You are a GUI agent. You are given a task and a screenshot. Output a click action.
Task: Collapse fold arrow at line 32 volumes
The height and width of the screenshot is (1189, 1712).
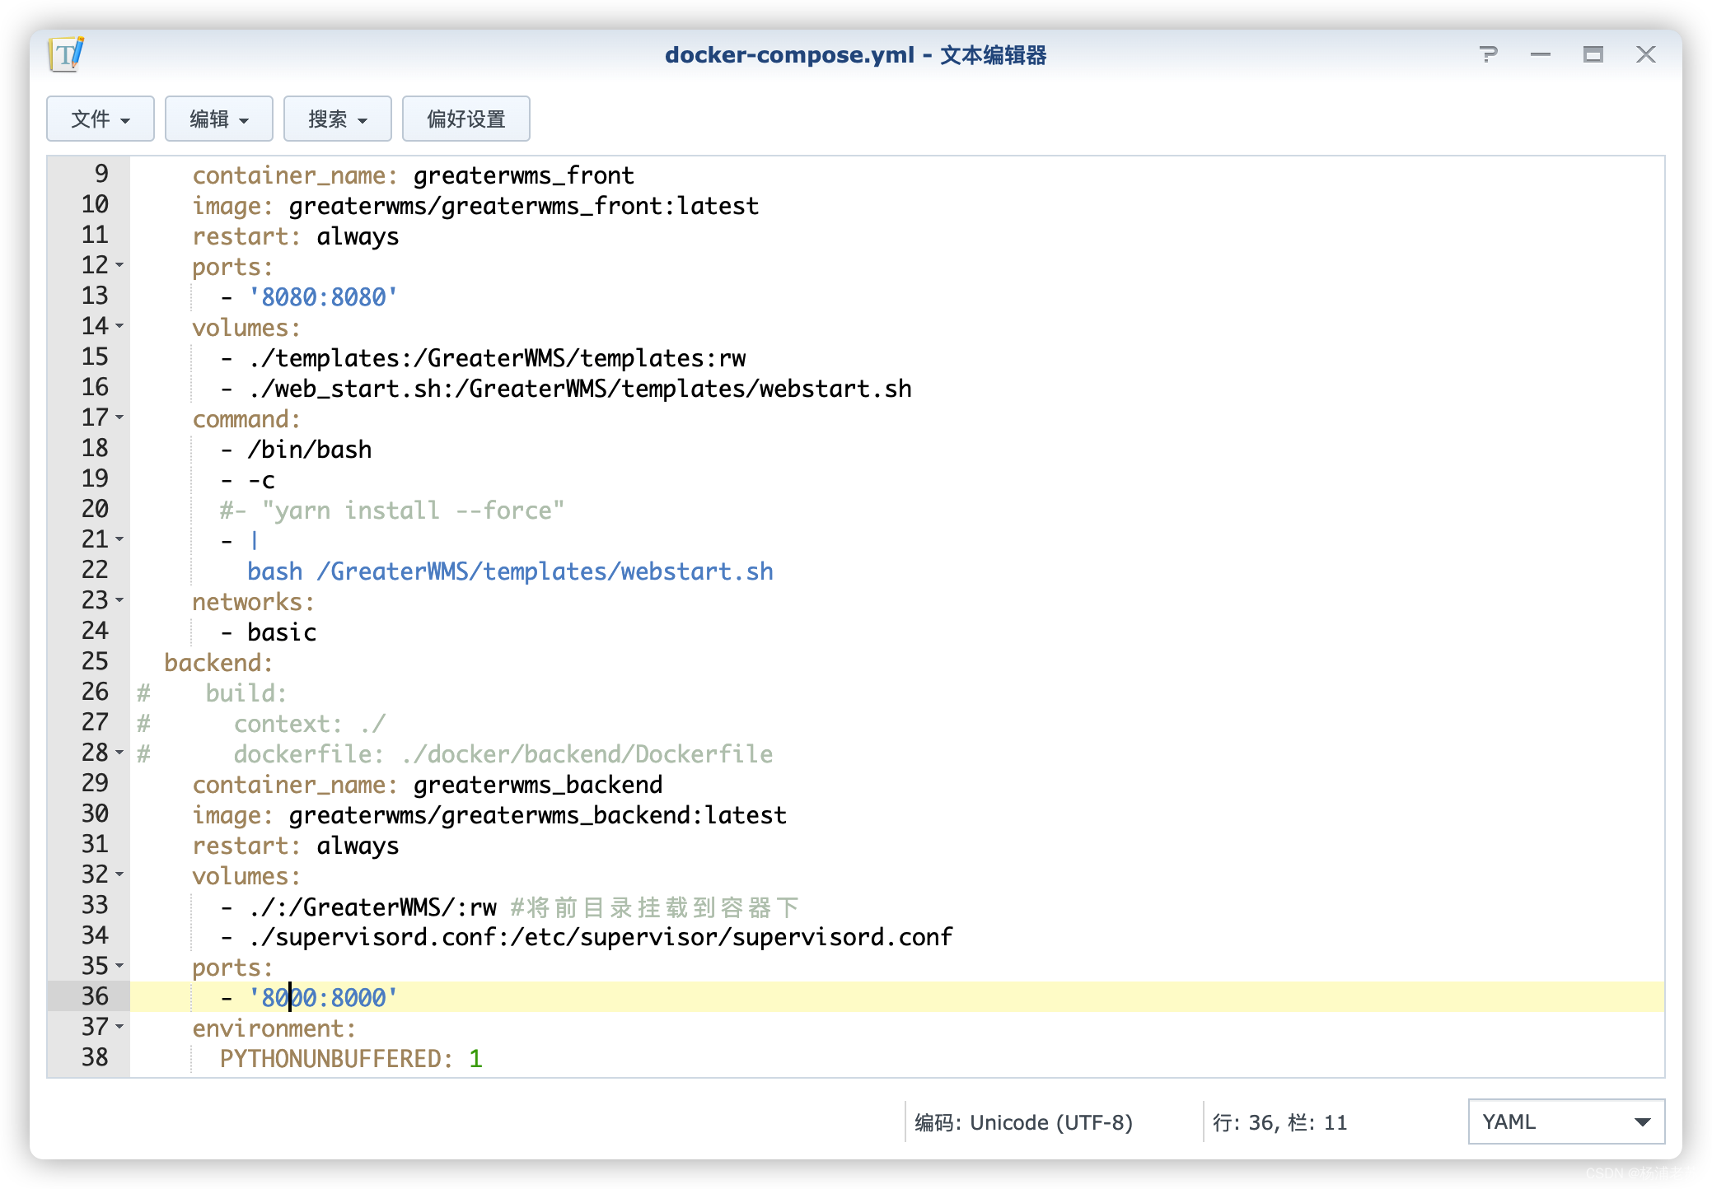(120, 874)
